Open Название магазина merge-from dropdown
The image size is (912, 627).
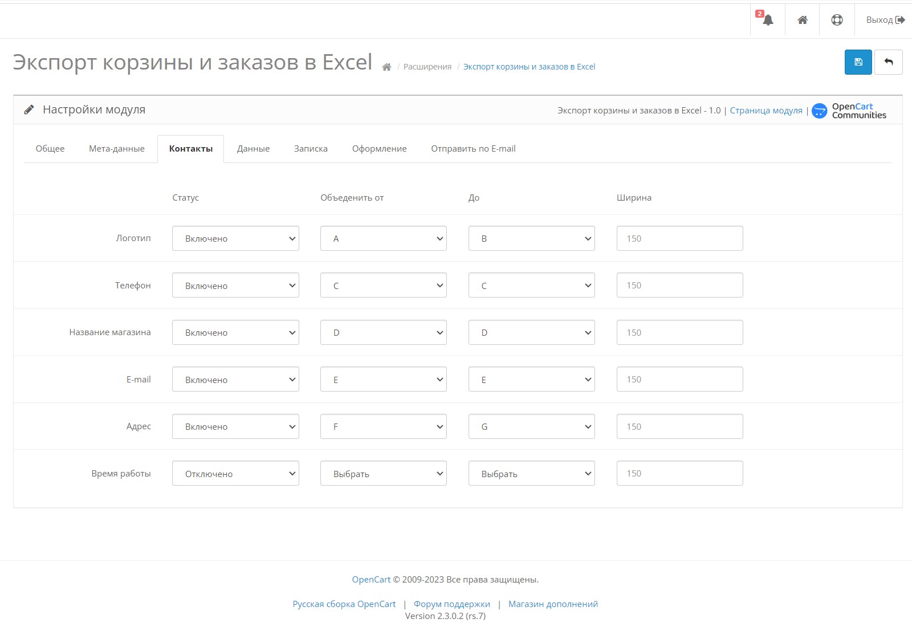(384, 332)
